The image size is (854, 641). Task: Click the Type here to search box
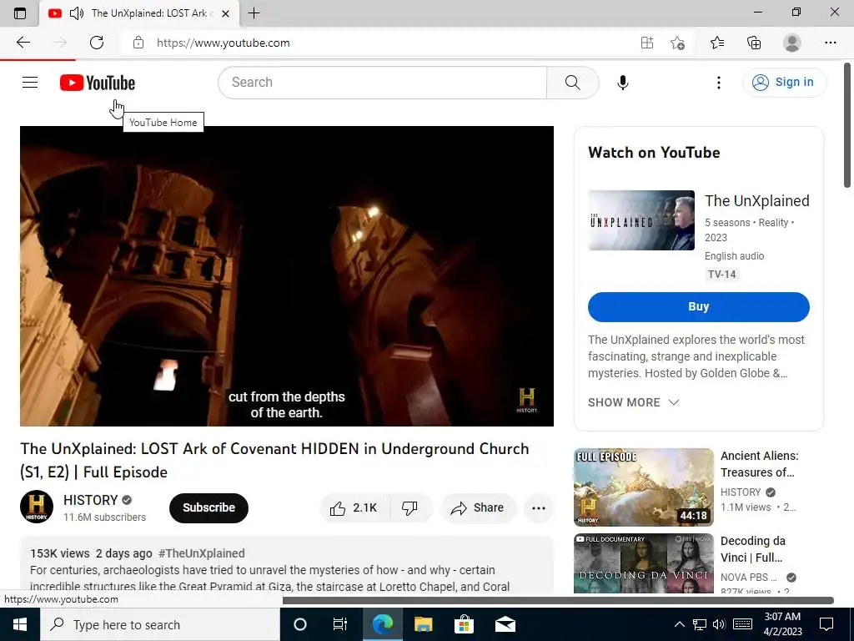[160, 624]
